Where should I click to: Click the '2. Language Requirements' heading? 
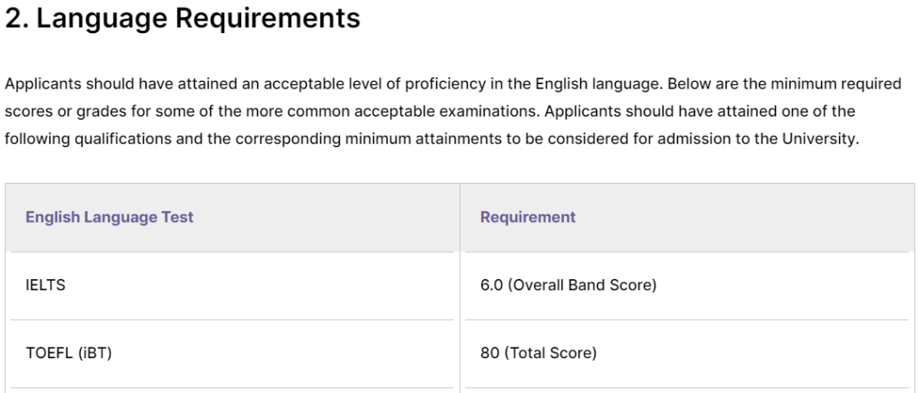(x=182, y=19)
